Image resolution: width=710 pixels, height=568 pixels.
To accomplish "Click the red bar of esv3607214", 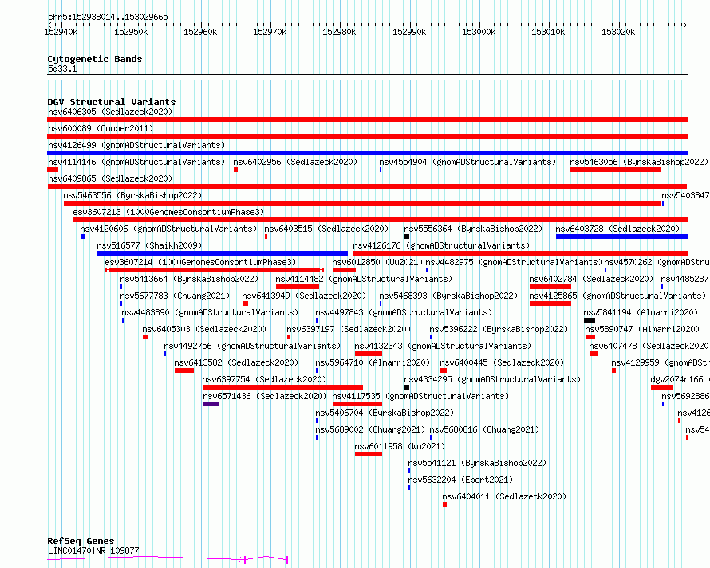I will [215, 270].
